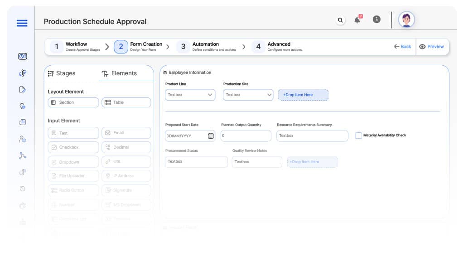
Task: Click the search magnifier icon
Action: [x=340, y=20]
